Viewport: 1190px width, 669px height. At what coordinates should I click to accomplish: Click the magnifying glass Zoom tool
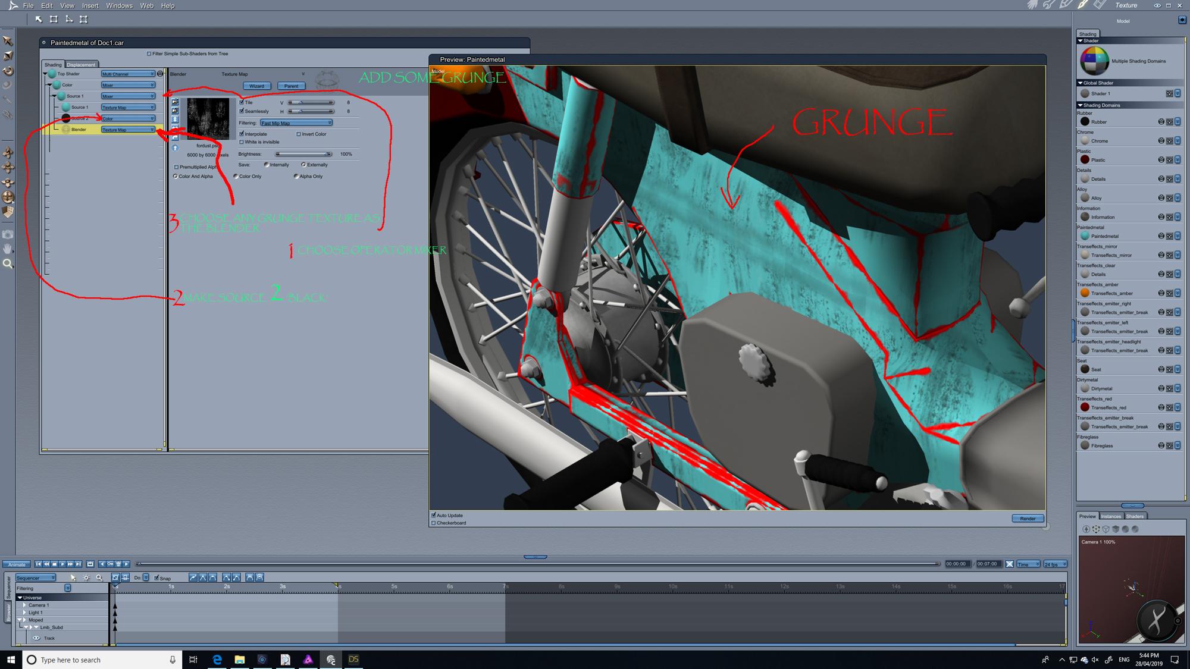pyautogui.click(x=8, y=263)
